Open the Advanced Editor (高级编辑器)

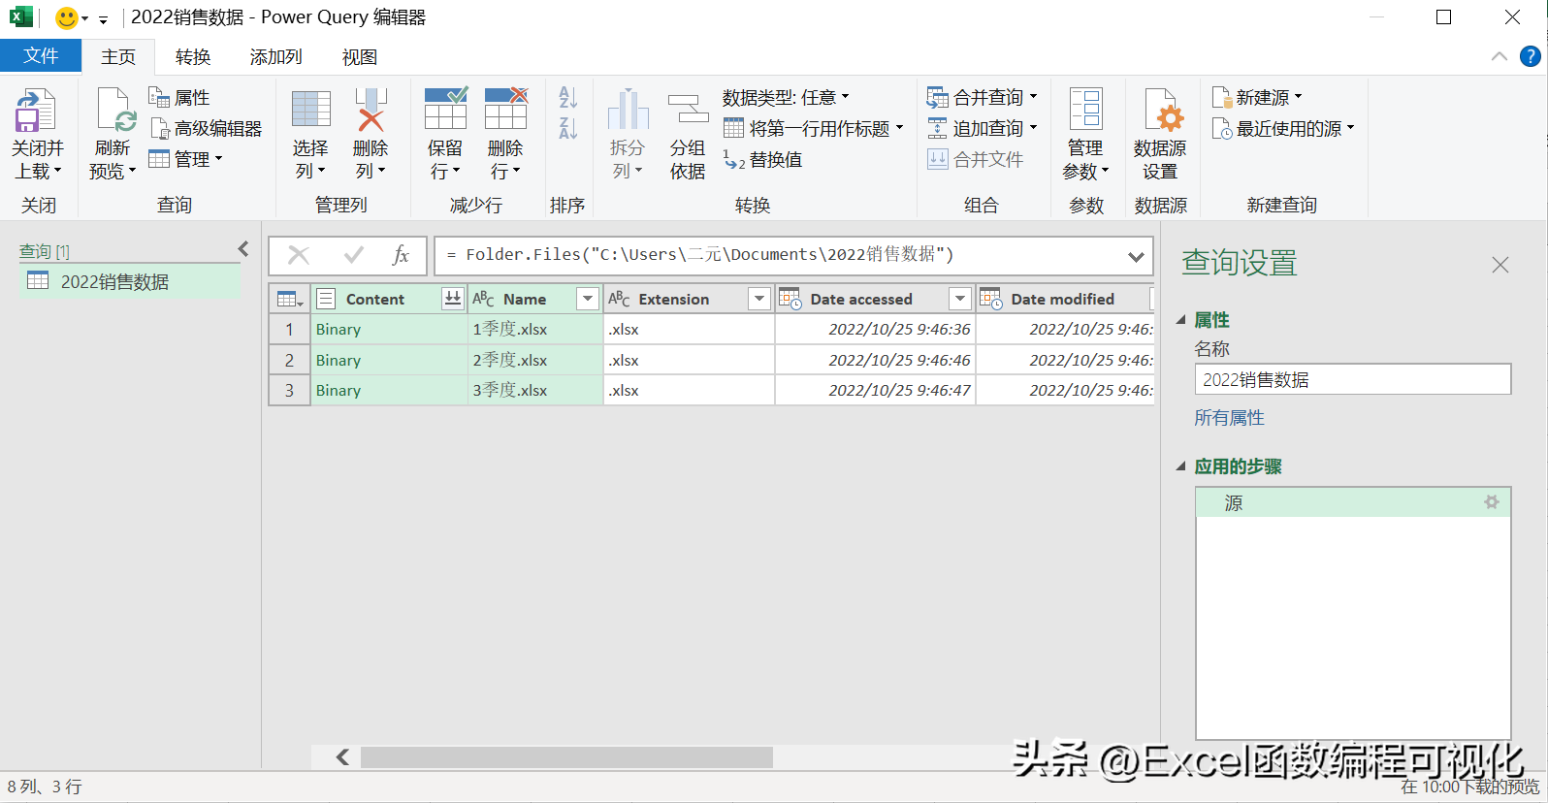[x=207, y=128]
